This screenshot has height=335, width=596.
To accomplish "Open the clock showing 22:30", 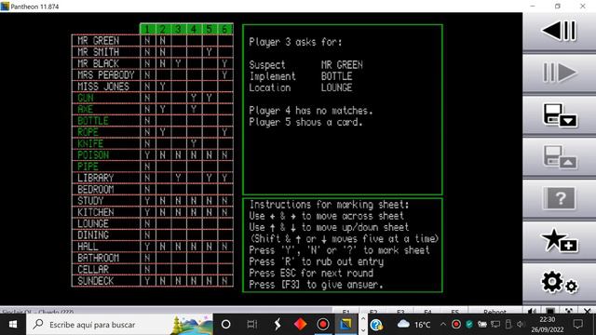I will 547,325.
